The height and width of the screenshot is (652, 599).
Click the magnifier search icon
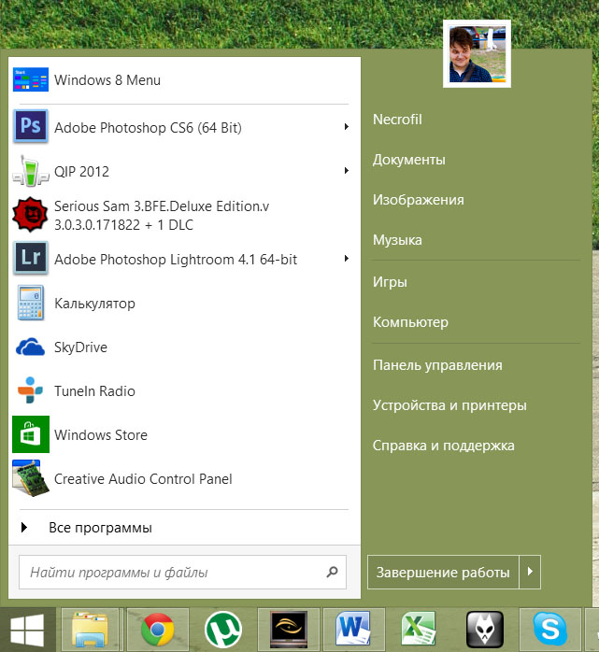[x=332, y=572]
